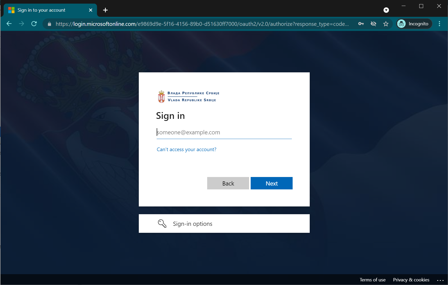Click the Back button
Viewport: 448px width, 285px height.
pos(228,183)
